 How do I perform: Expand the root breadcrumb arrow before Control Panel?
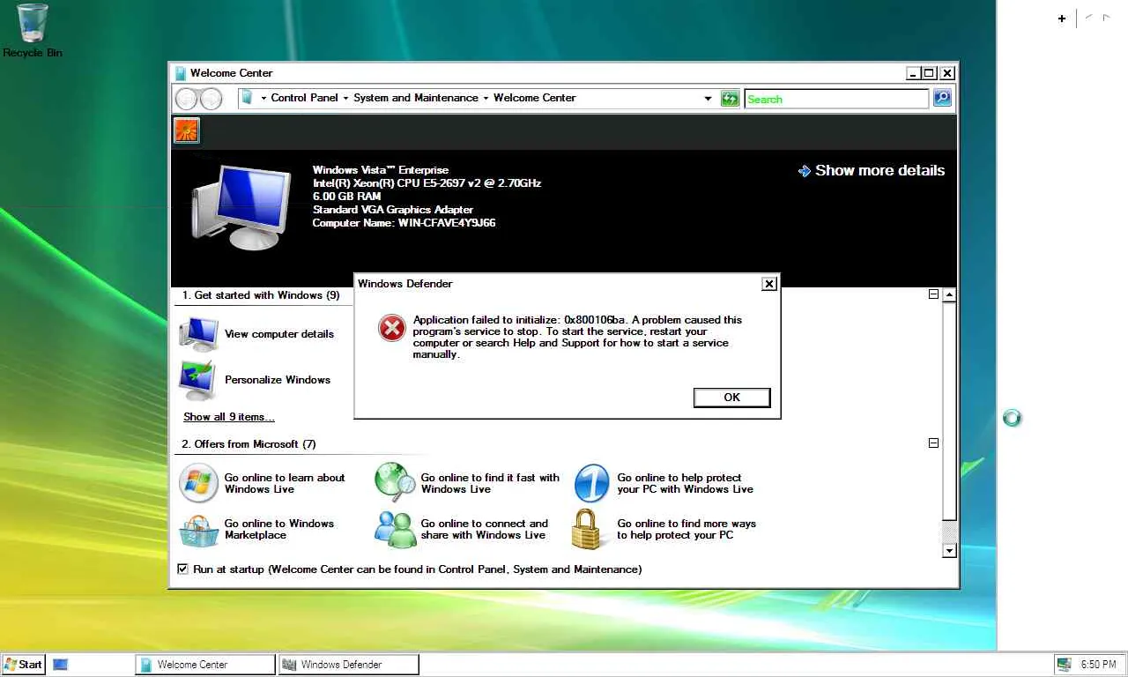(x=263, y=98)
